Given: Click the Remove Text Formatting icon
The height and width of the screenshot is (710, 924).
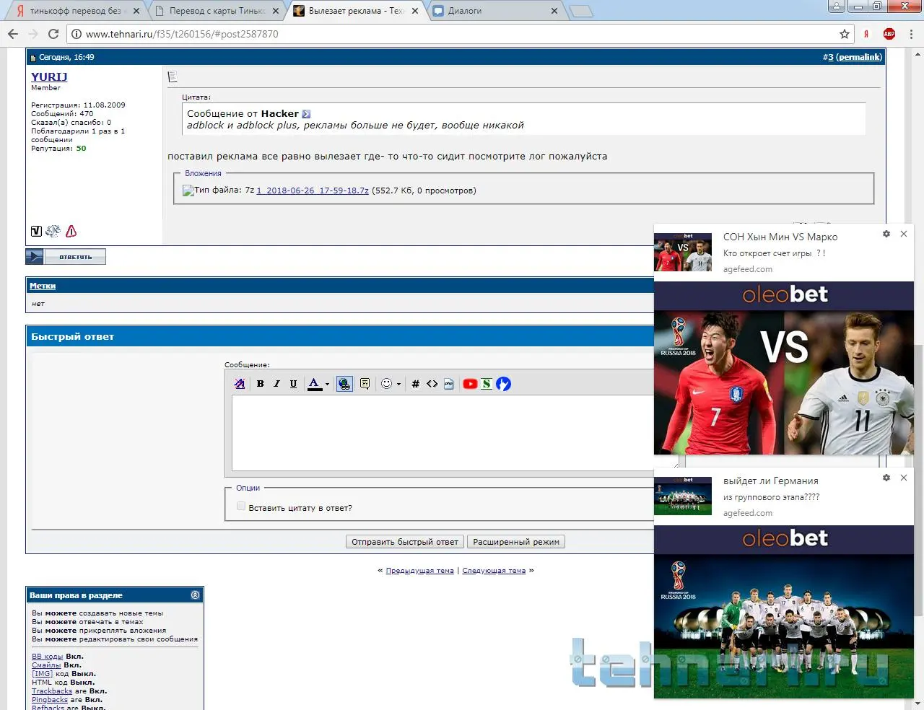Looking at the screenshot, I should point(240,384).
